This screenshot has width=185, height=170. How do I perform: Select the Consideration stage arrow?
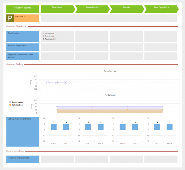92,9
